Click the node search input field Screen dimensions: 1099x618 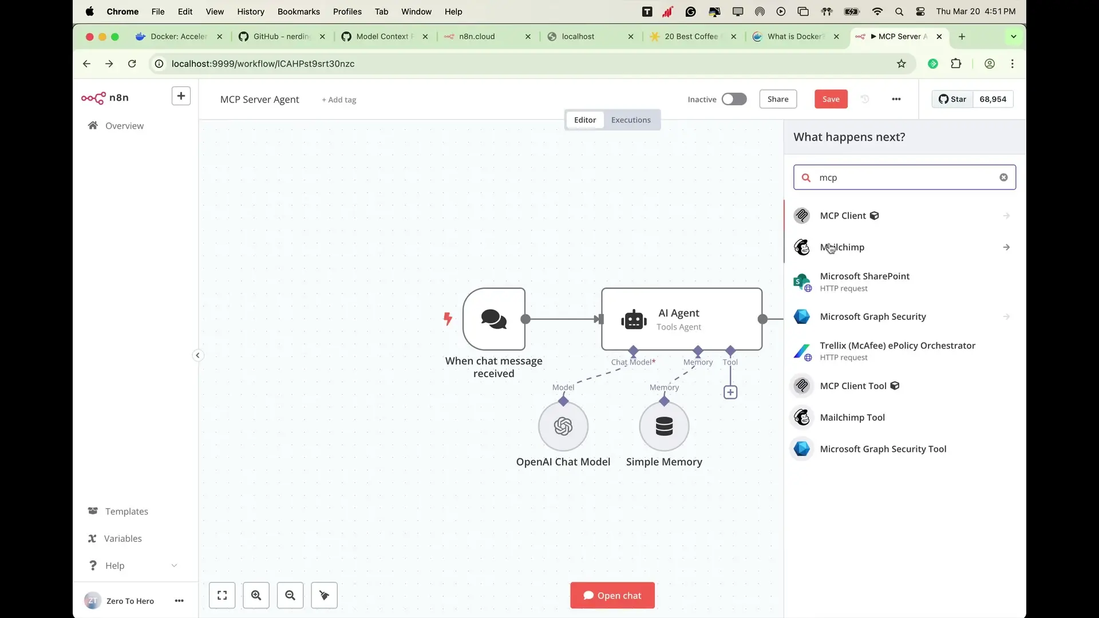tap(904, 177)
